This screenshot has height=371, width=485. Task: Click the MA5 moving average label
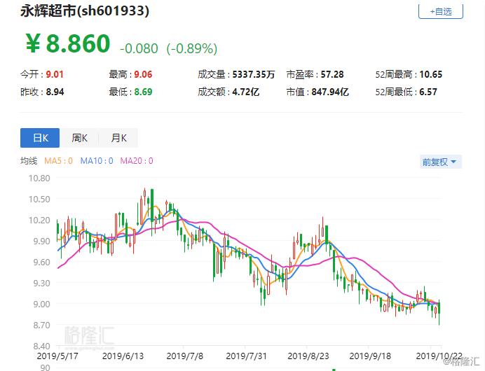coord(58,160)
